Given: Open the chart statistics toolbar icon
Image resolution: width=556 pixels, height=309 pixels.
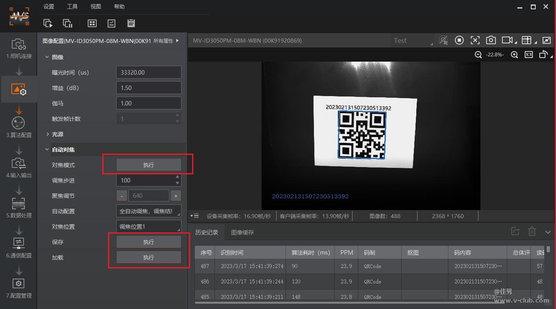Looking at the screenshot, I should point(111,24).
